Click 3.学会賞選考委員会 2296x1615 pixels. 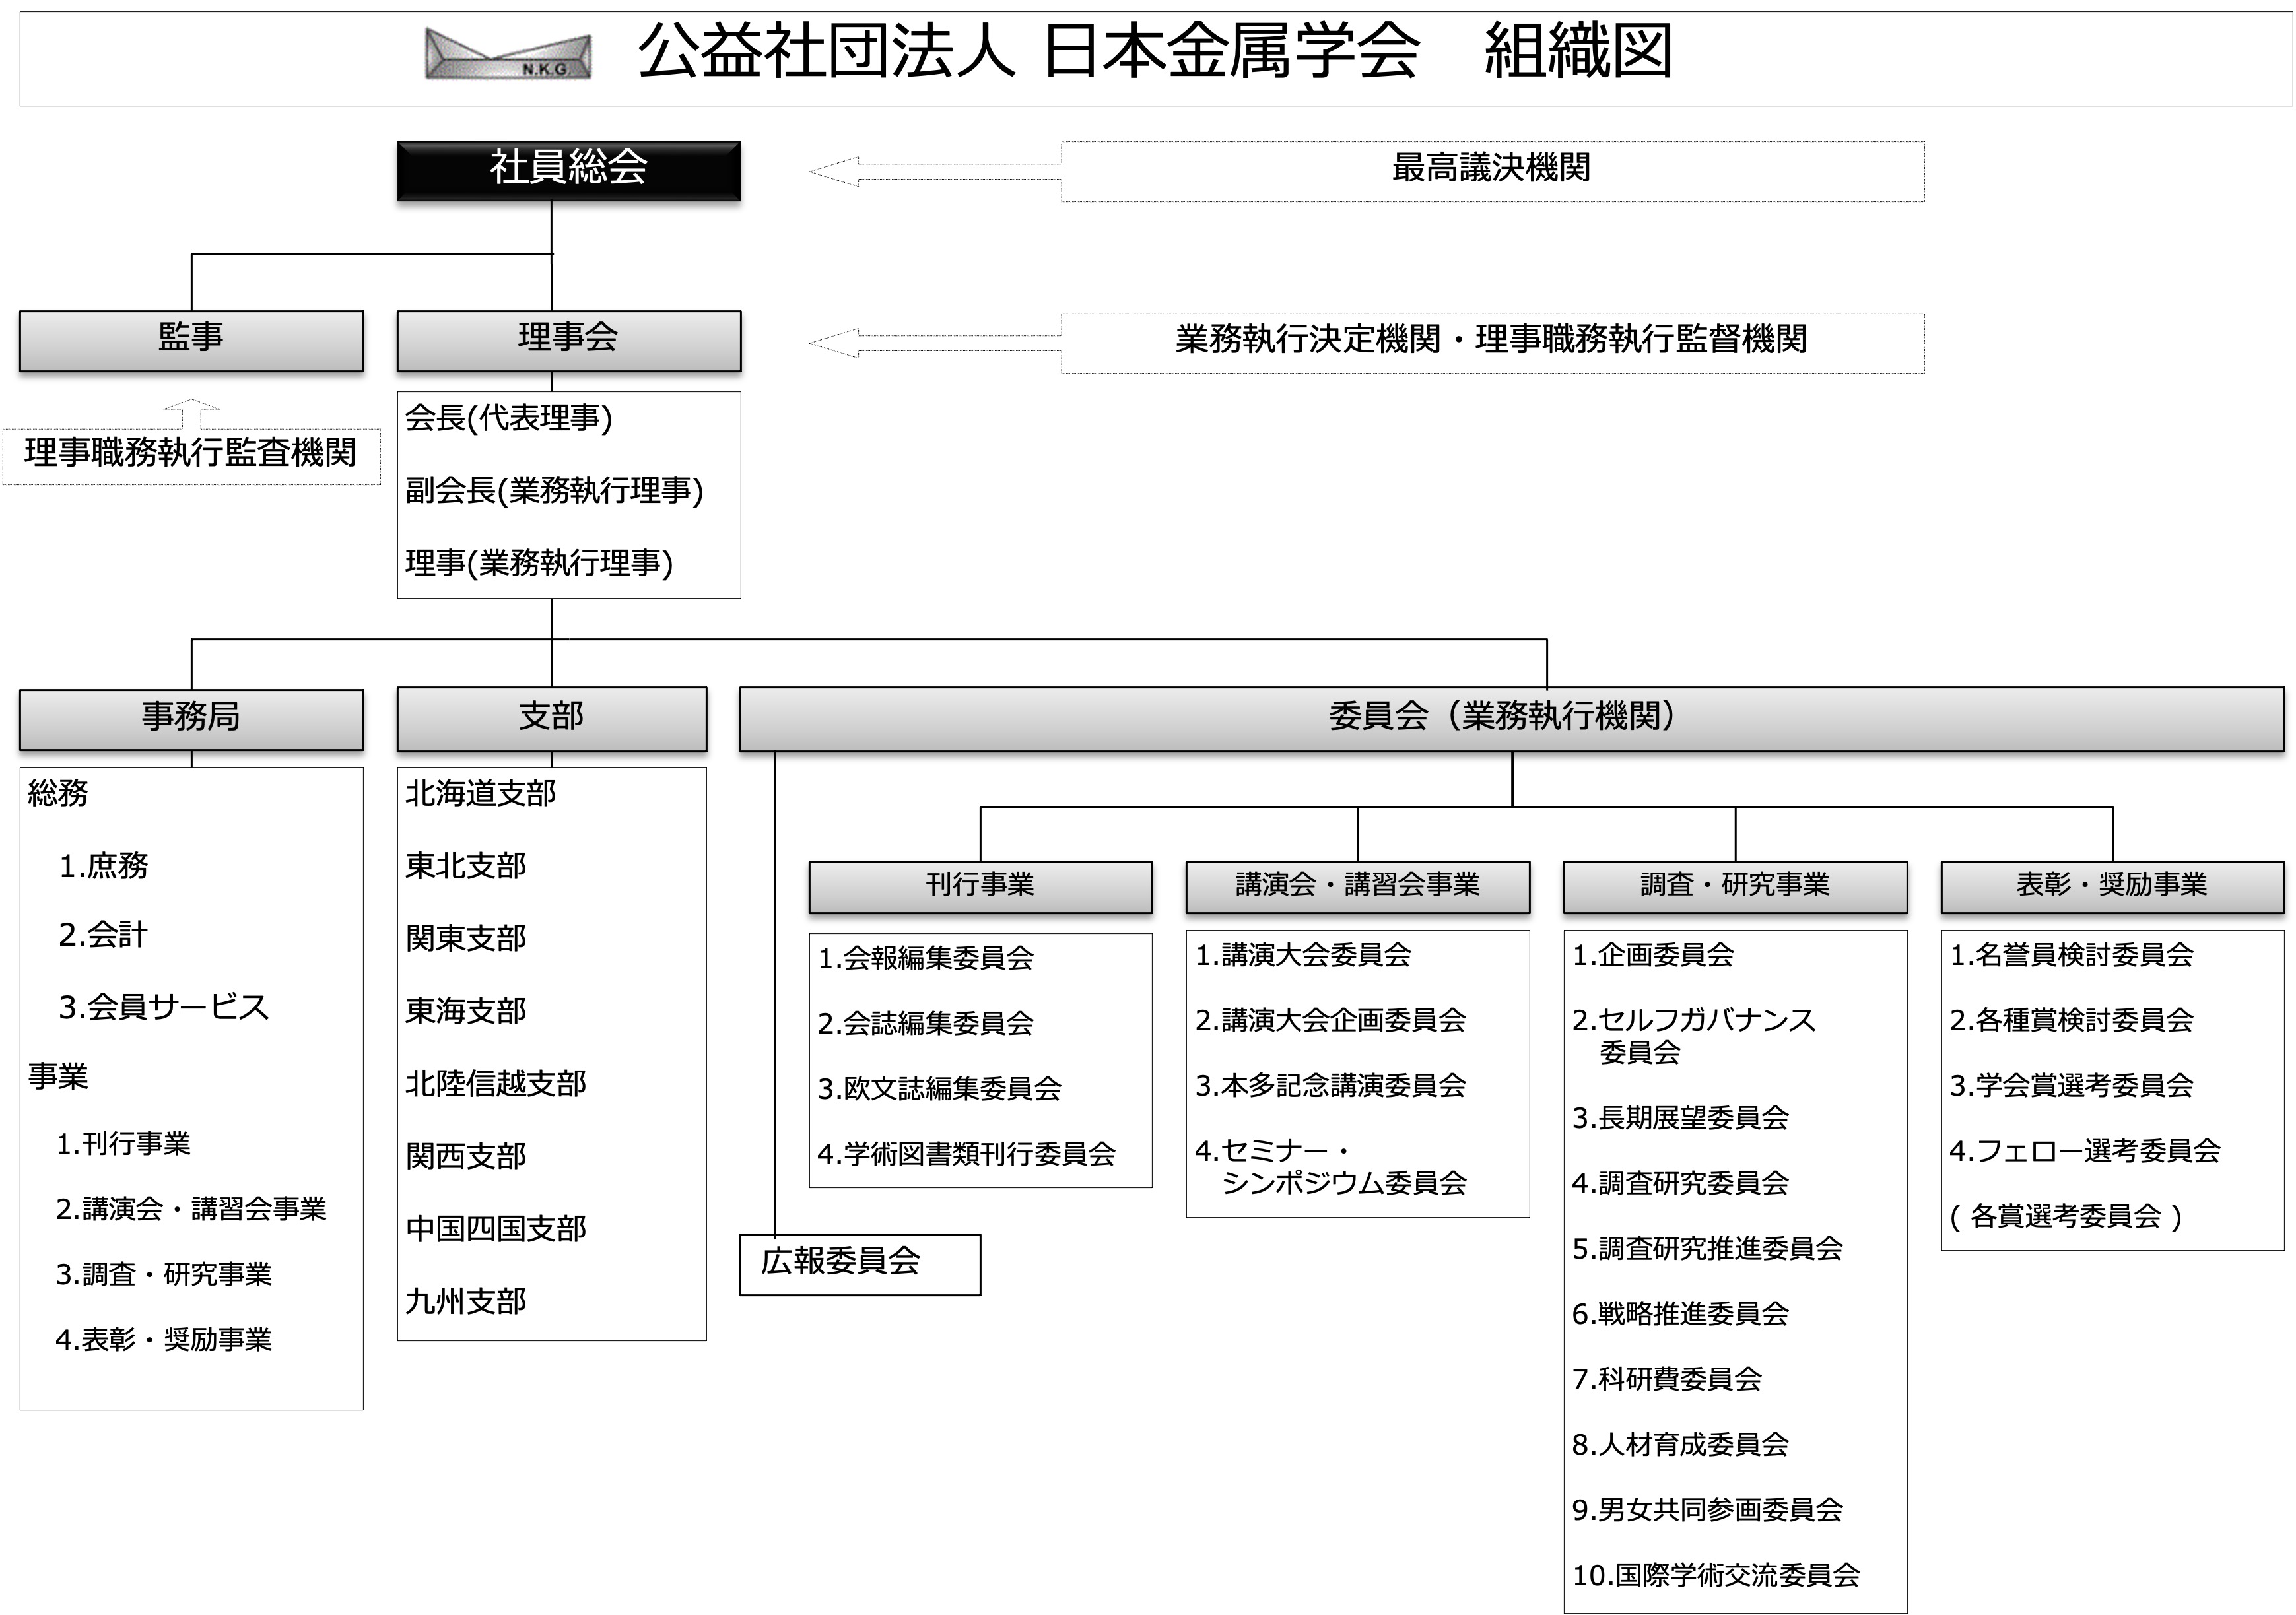click(x=2072, y=1086)
